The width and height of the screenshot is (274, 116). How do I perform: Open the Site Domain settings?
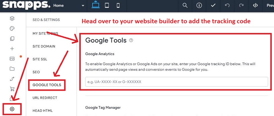pyautogui.click(x=44, y=47)
